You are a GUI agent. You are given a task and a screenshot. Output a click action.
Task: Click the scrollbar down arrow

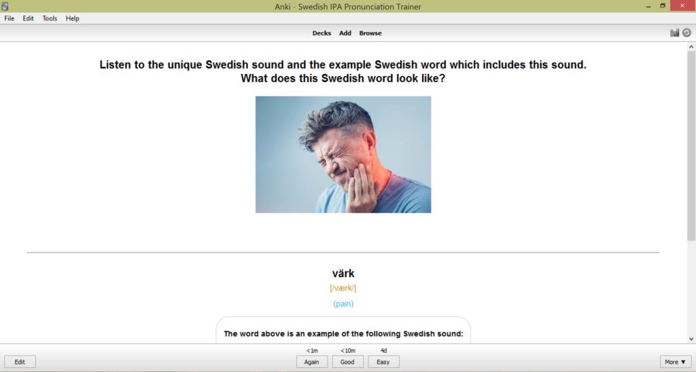click(691, 339)
